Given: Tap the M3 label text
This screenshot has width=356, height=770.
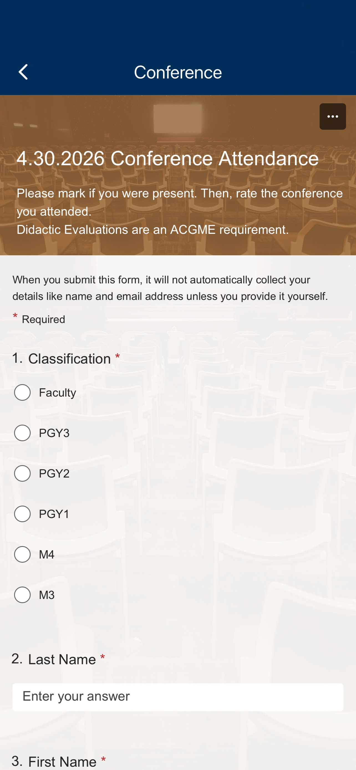Looking at the screenshot, I should point(47,595).
